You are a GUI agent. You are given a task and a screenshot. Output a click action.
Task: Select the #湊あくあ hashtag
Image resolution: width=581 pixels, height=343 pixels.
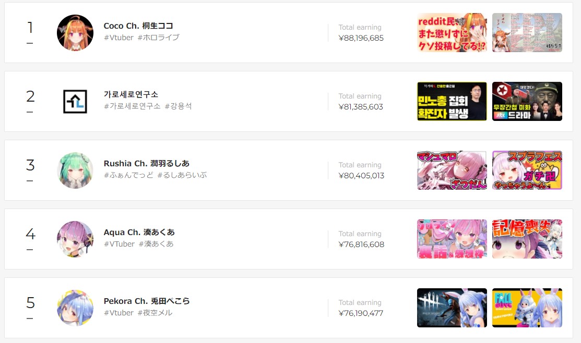tap(156, 244)
